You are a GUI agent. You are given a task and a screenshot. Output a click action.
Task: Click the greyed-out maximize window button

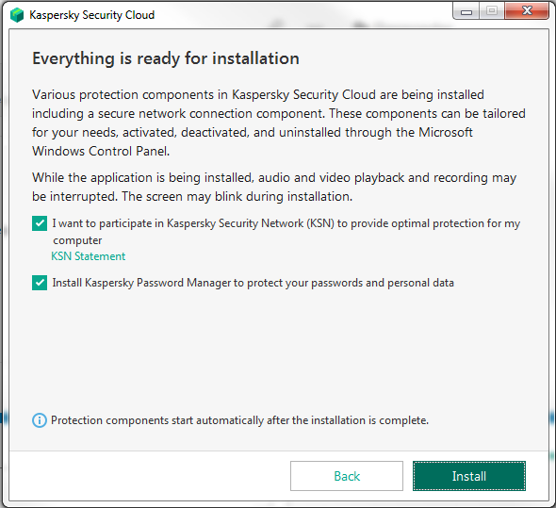click(x=492, y=11)
